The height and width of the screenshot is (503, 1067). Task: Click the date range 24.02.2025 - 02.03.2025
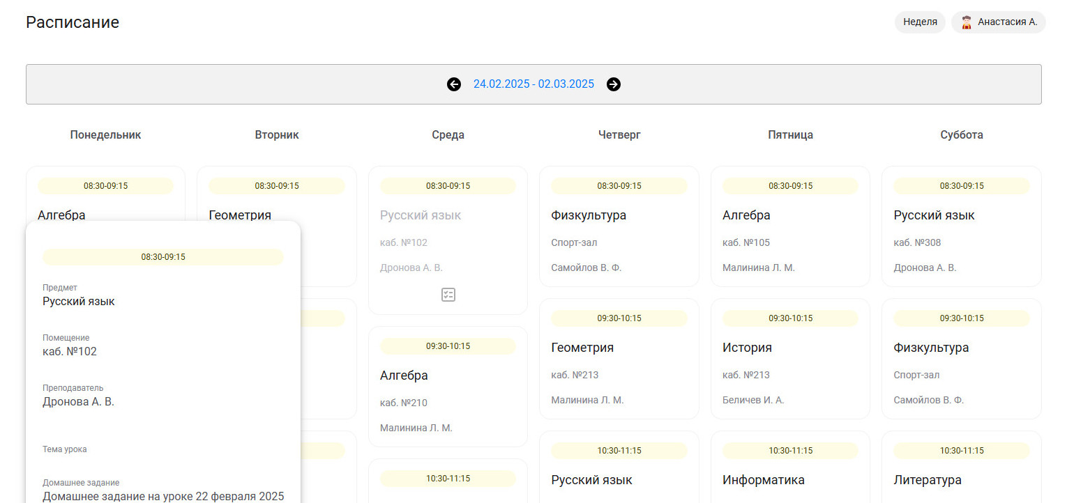[x=533, y=84]
